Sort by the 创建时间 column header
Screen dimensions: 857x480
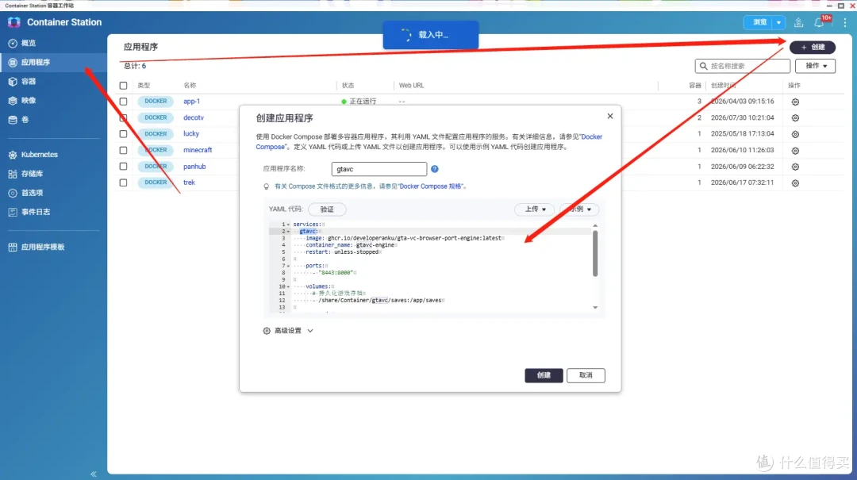tap(723, 86)
